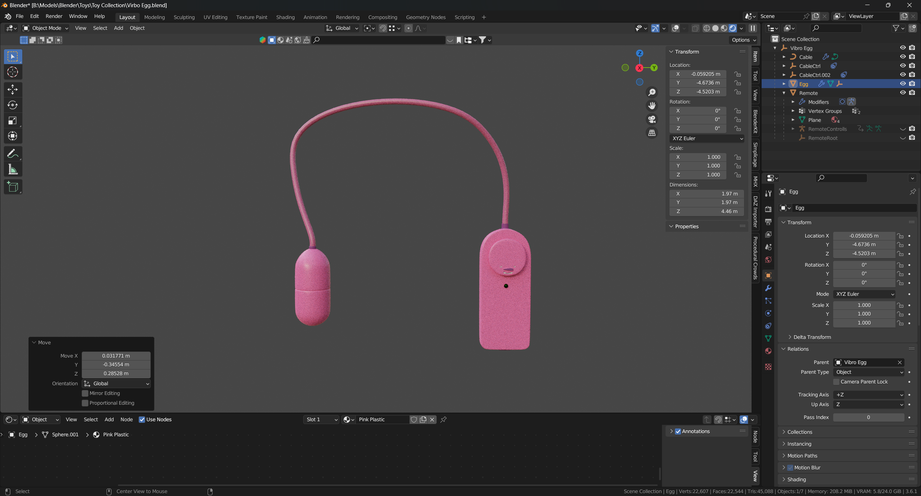Select the Move tool in toolbar

pos(13,89)
